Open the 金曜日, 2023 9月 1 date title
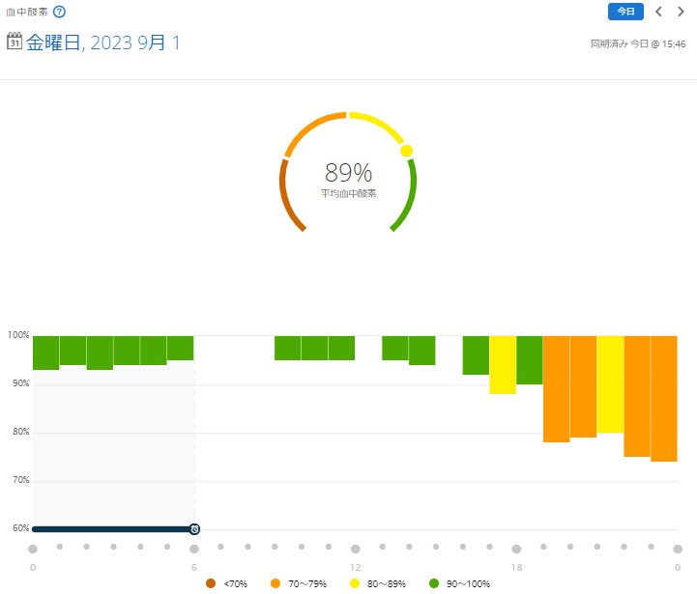This screenshot has width=697, height=594. coord(103,43)
